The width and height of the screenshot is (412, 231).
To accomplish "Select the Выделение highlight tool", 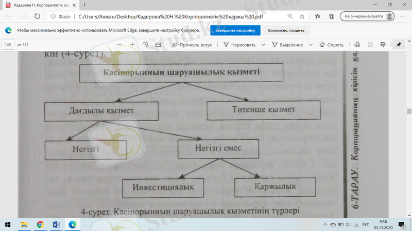I will click(x=287, y=45).
